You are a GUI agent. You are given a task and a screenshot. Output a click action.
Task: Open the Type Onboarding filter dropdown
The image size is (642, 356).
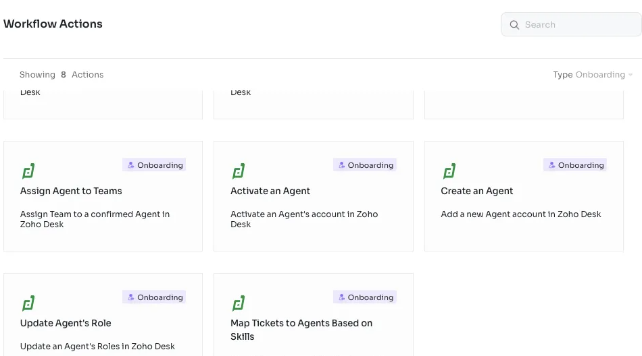click(593, 75)
